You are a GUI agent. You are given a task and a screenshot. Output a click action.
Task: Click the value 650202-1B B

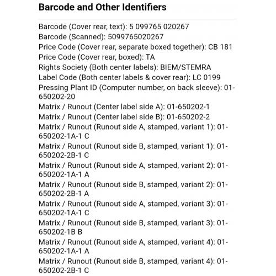tap(60, 232)
